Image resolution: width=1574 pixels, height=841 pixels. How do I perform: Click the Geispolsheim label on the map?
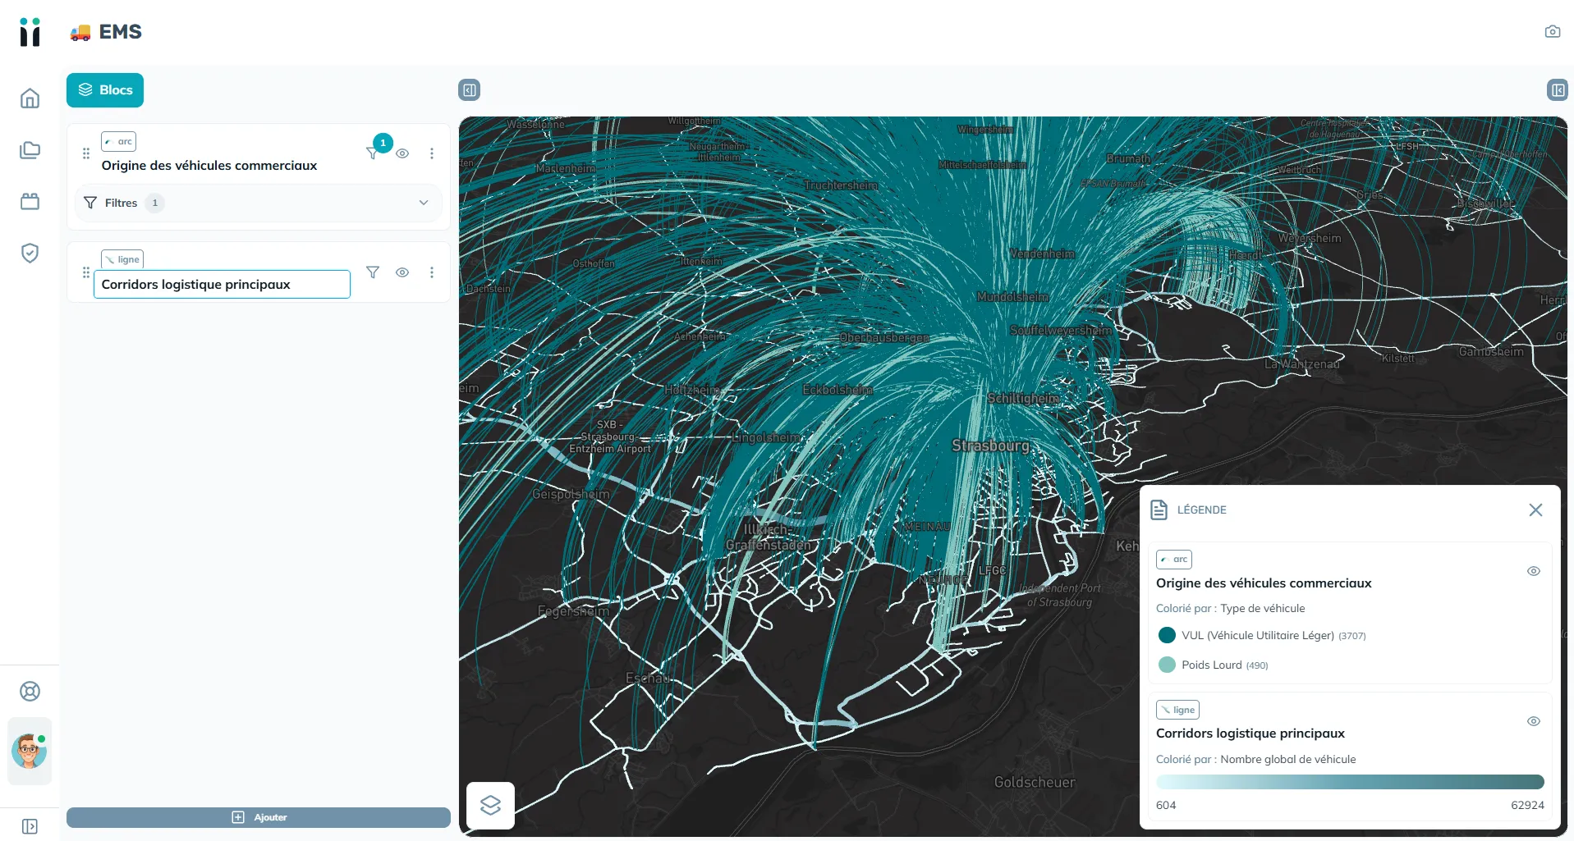571,494
